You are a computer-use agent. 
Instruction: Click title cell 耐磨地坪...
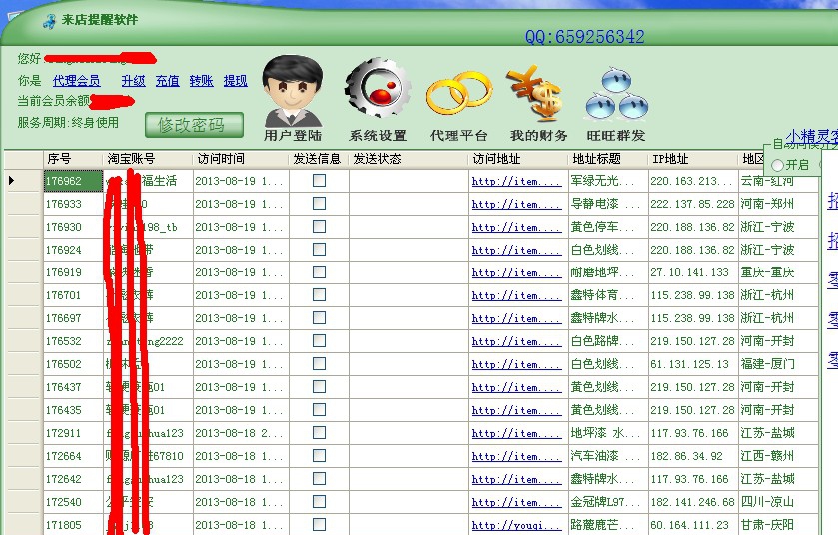[608, 272]
